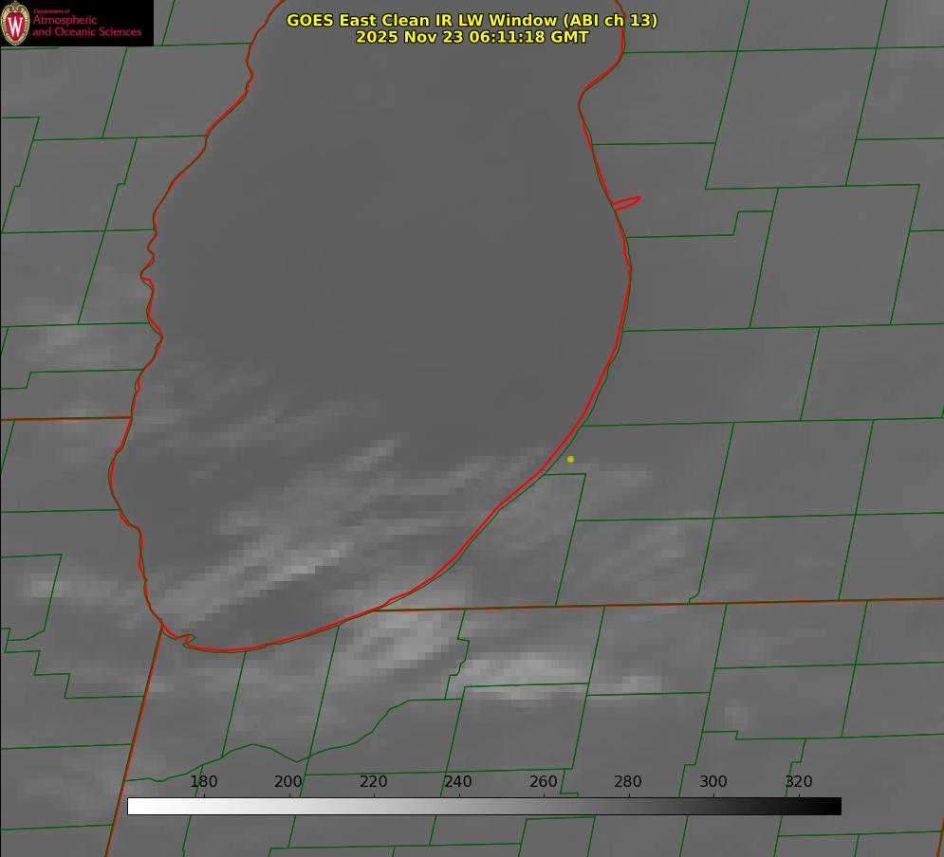Click the small red-outlined spit on east shoreline
This screenshot has height=857, width=944.
click(x=627, y=202)
